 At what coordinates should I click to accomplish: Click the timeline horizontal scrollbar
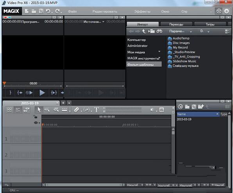pyautogui.click(x=84, y=185)
